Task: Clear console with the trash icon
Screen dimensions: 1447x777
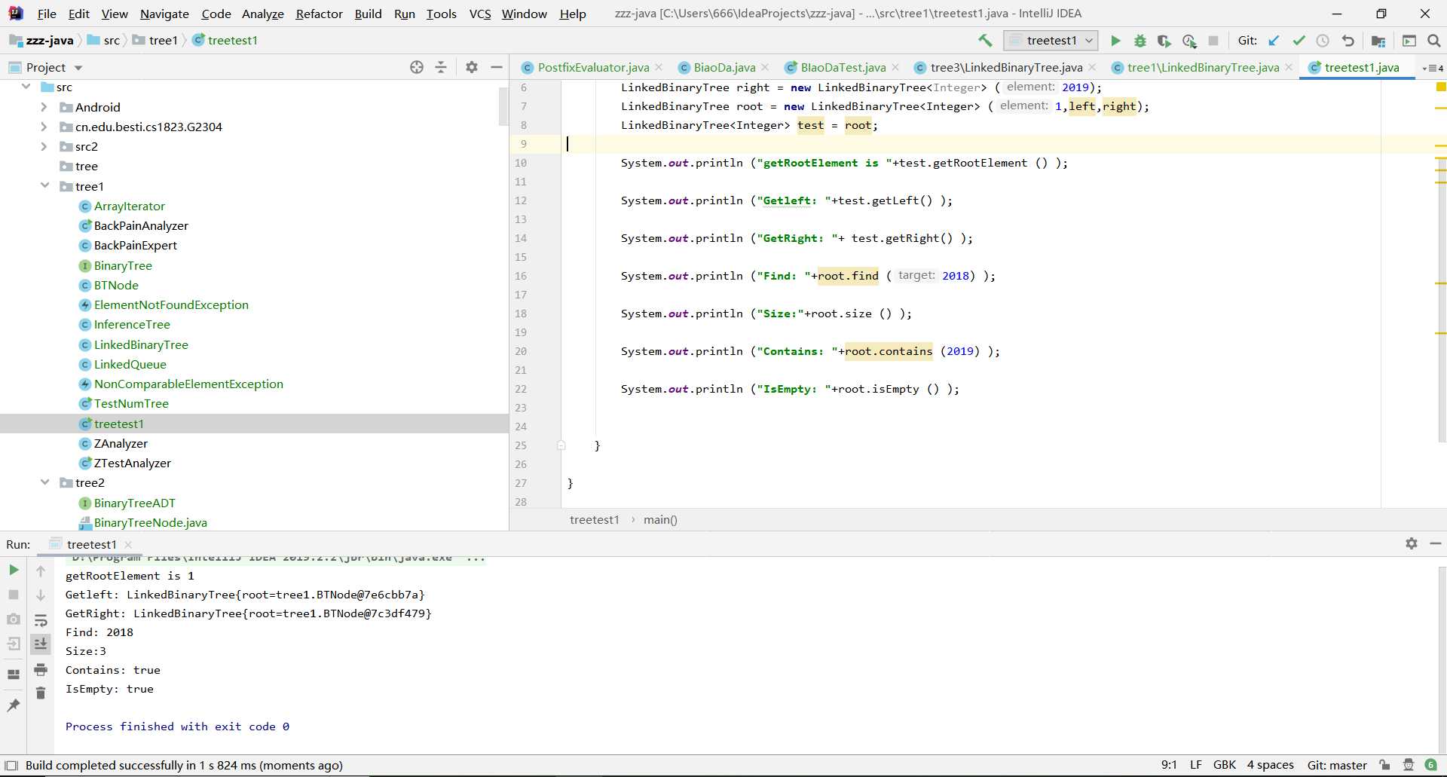Action: point(41,693)
